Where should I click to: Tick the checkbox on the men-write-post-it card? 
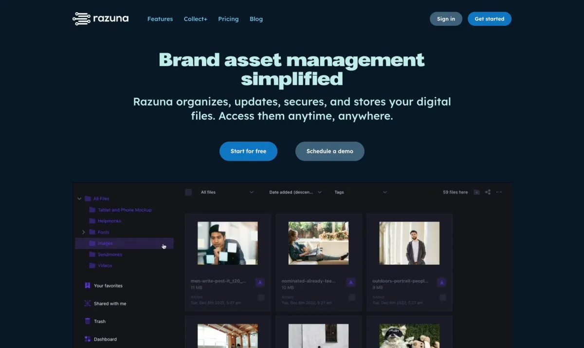261,297
